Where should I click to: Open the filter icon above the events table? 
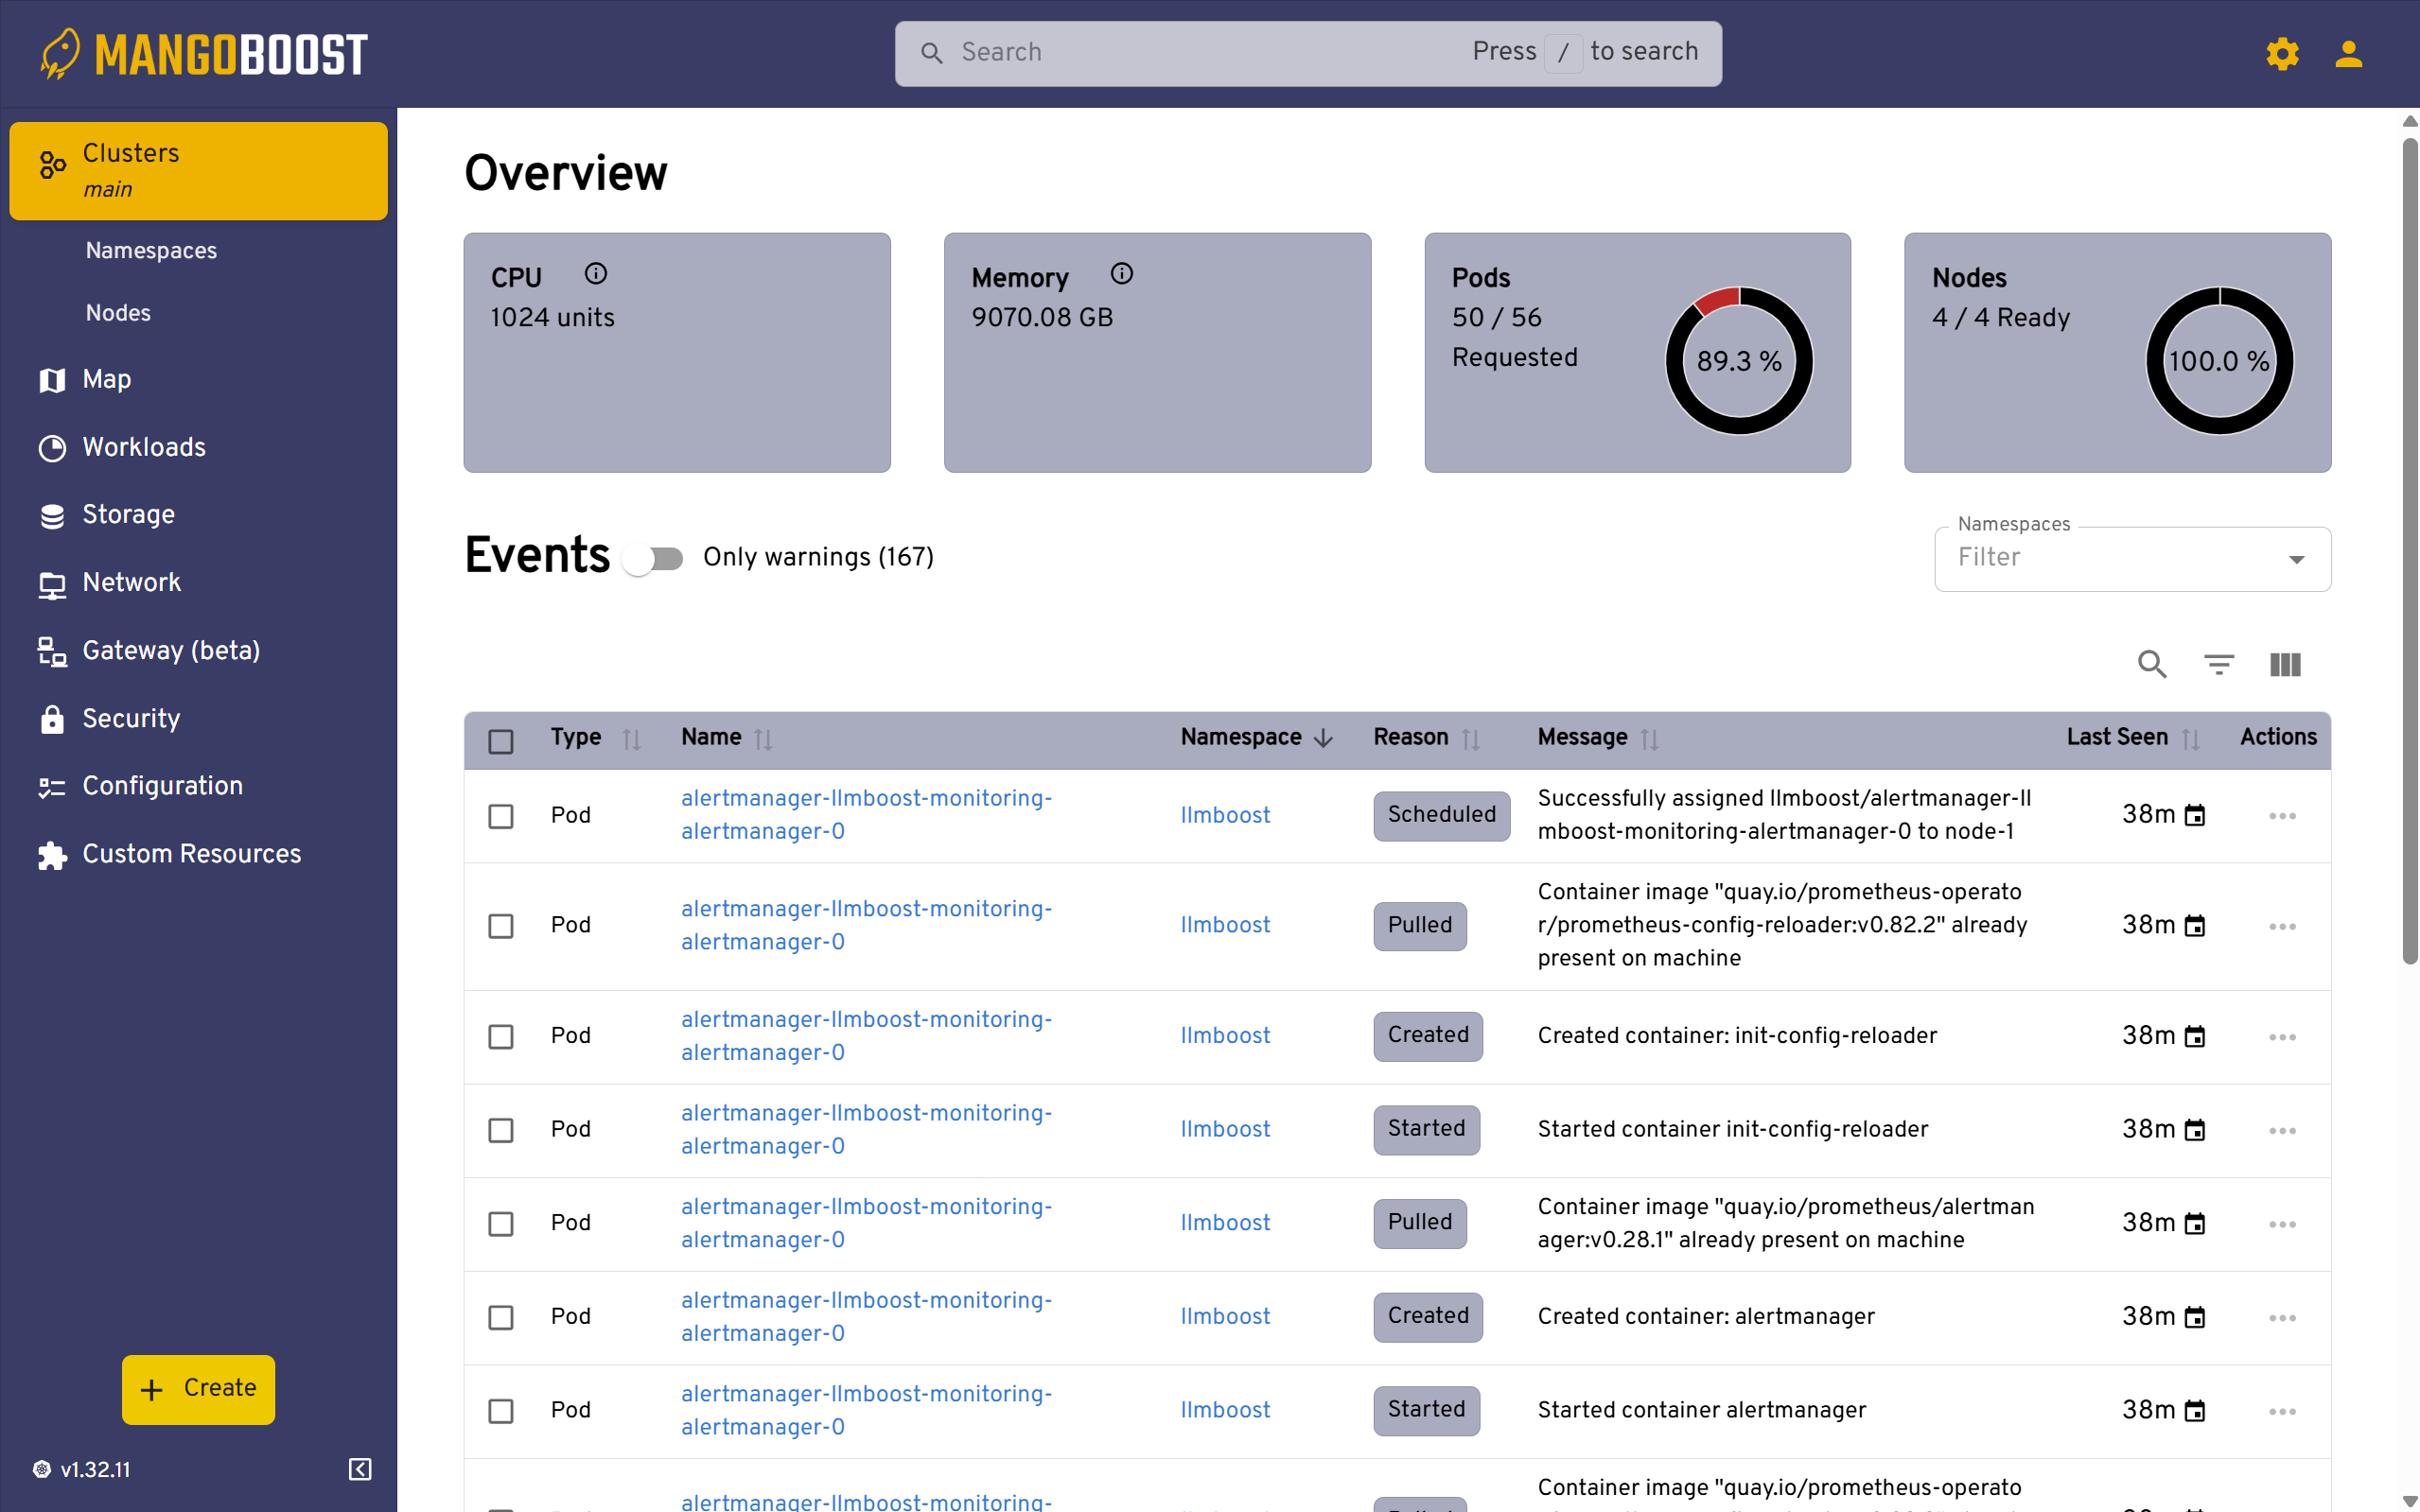click(2218, 664)
